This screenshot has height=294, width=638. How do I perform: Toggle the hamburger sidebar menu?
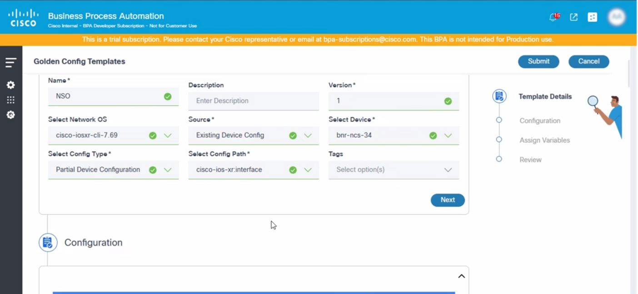(x=11, y=63)
